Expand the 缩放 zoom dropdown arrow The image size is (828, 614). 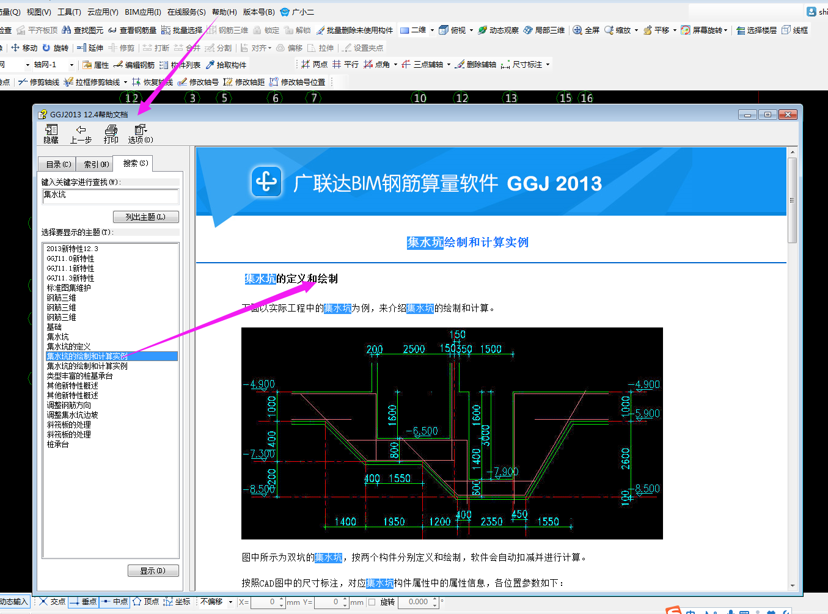[636, 30]
